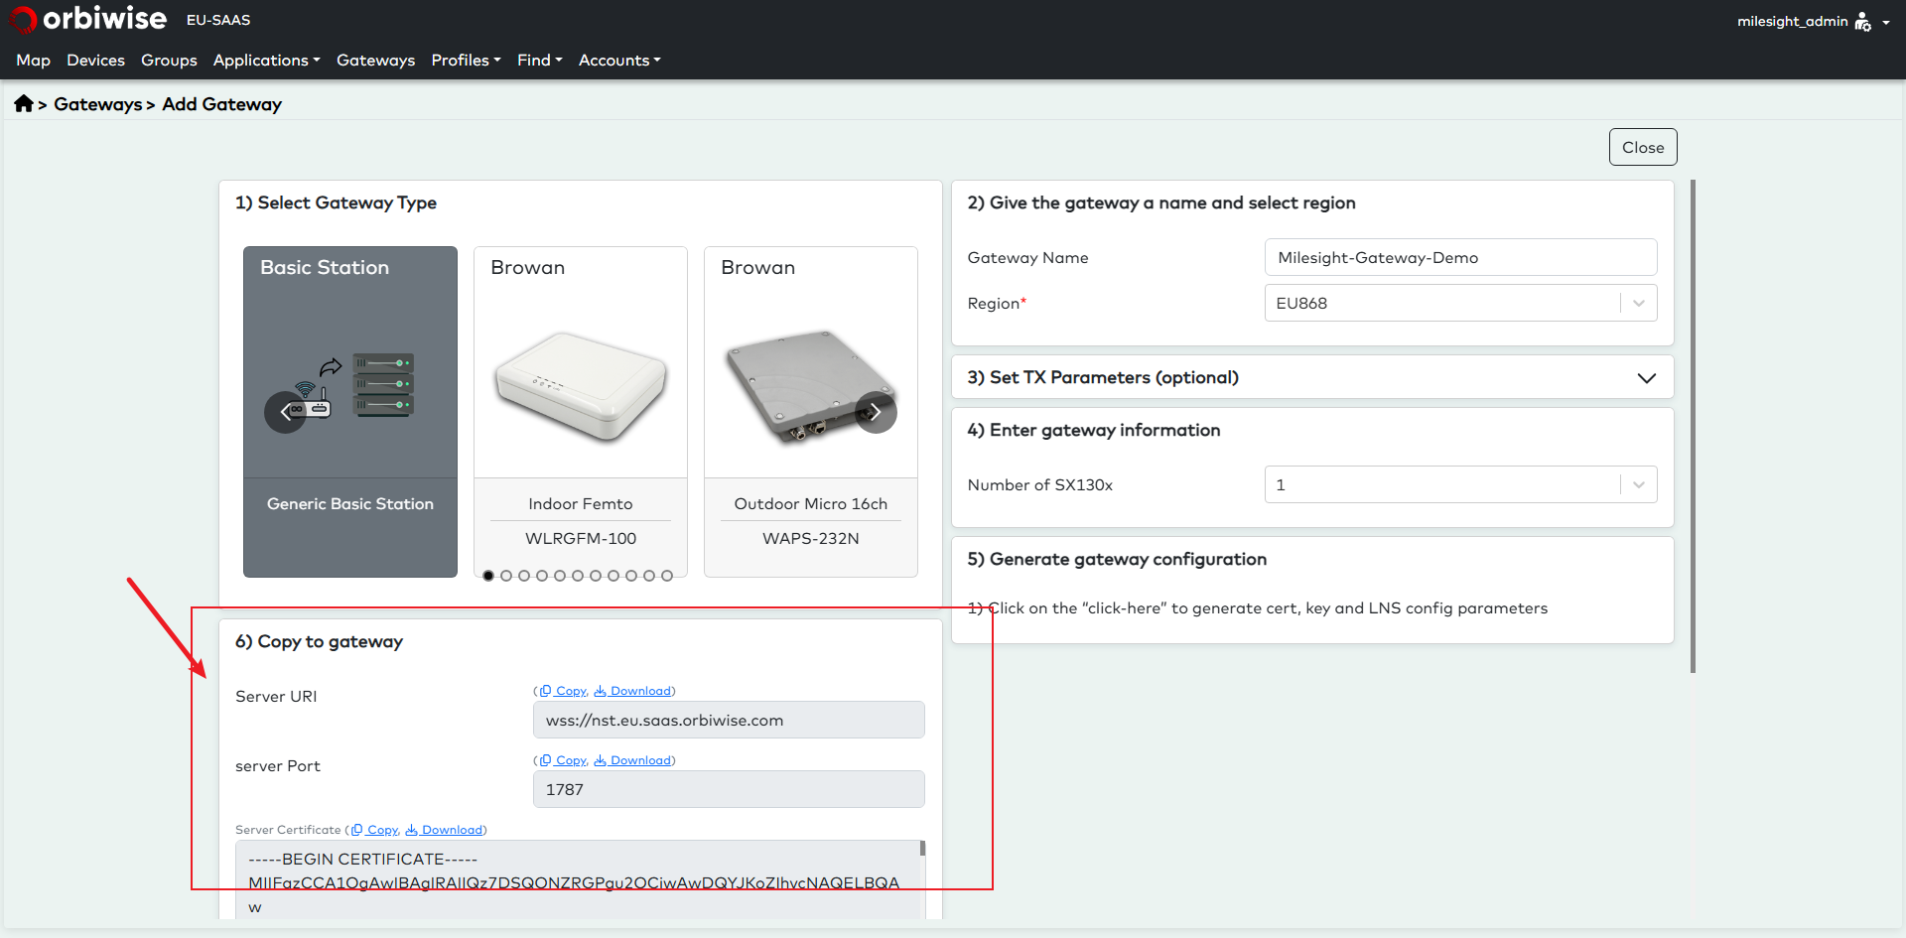This screenshot has height=938, width=1906.
Task: Select the third carousel page dot
Action: coord(524,576)
